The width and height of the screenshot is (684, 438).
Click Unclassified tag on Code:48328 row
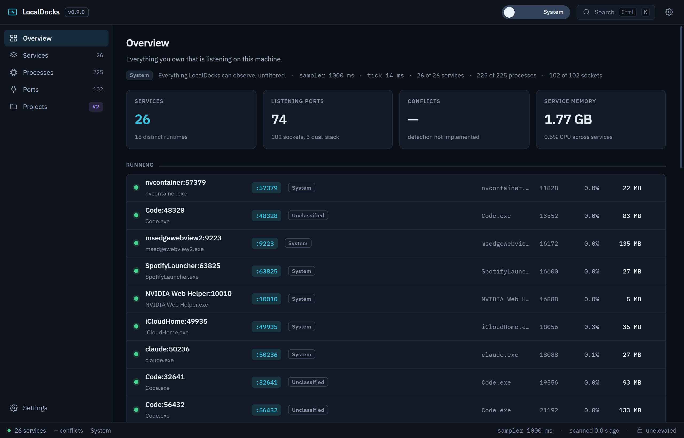coord(308,215)
